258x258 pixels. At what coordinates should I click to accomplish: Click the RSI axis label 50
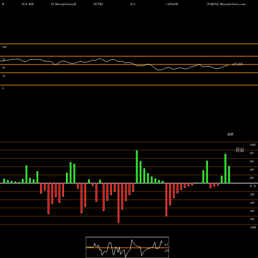tap(4, 68)
